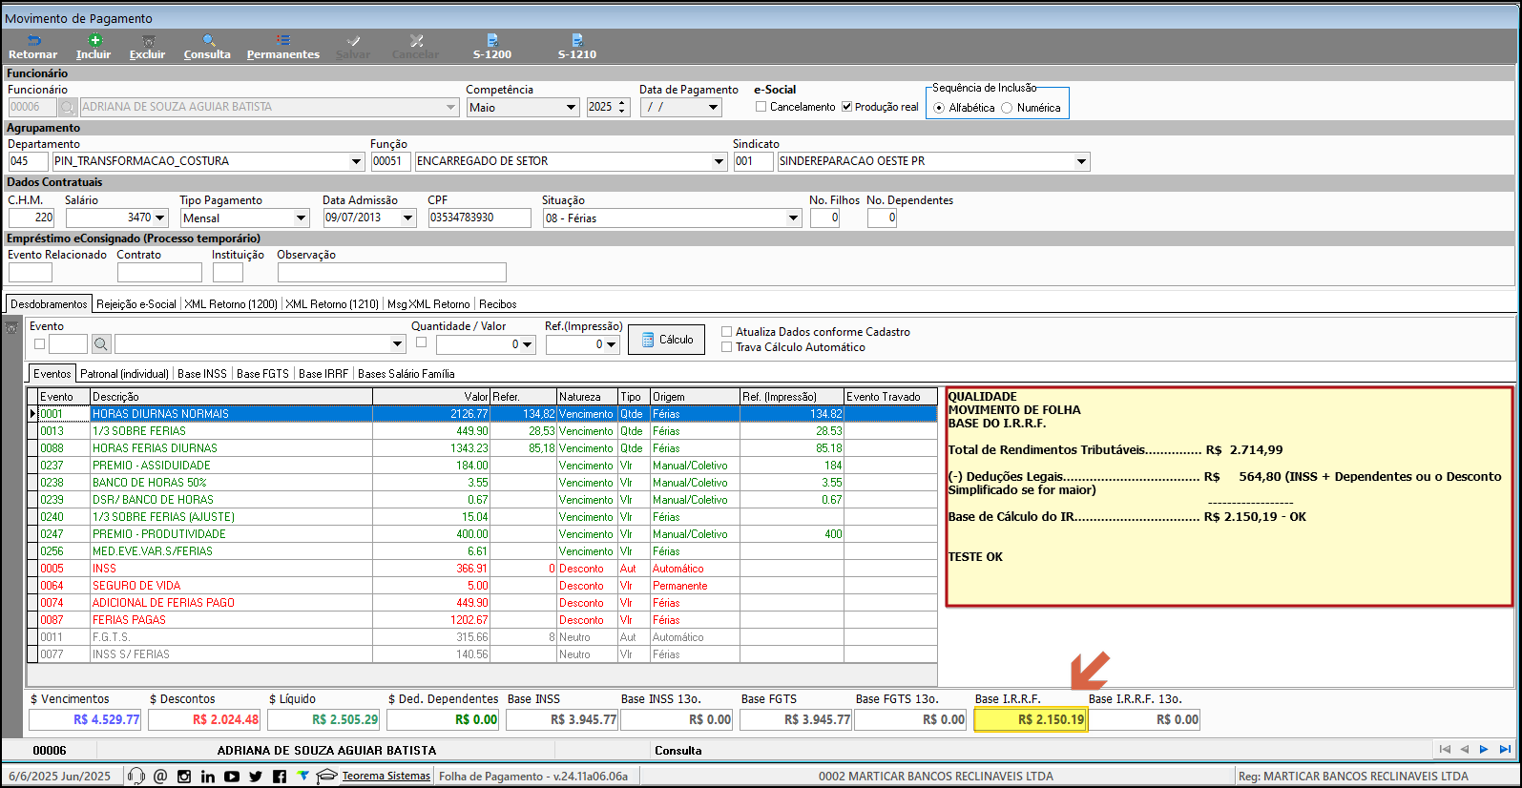Open the S-1210 eSocial event
Viewport: 1522px width, 788px height.
577,47
